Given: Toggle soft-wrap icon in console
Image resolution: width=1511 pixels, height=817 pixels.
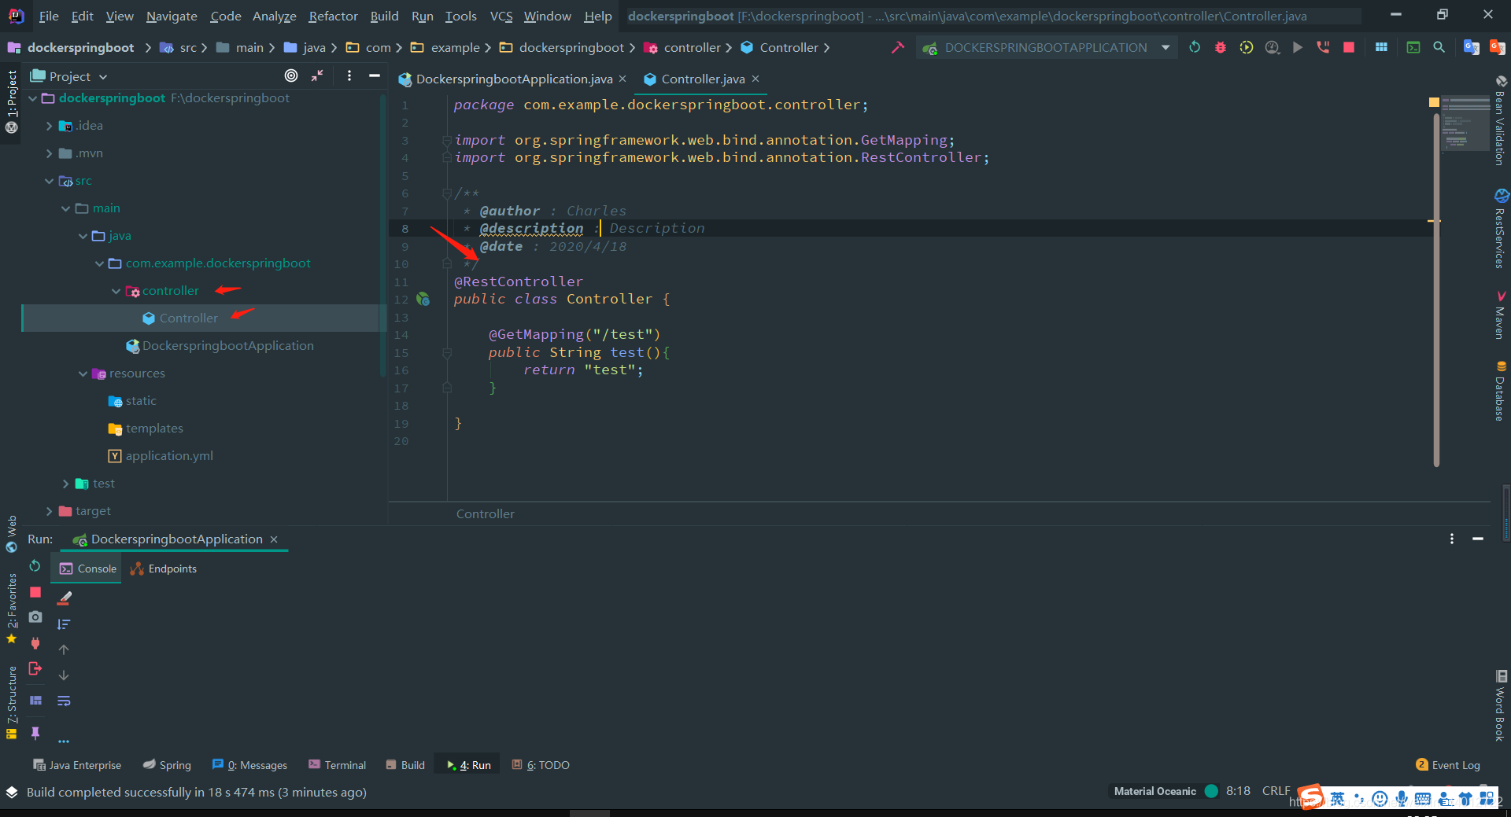Looking at the screenshot, I should tap(64, 701).
